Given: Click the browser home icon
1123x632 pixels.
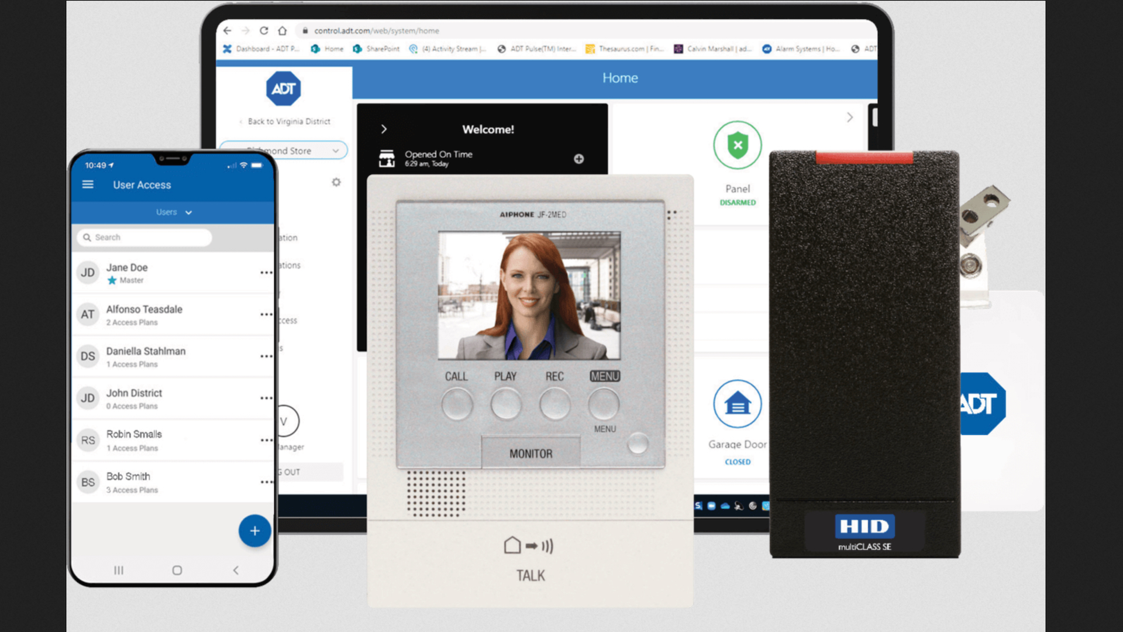Looking at the screenshot, I should click(283, 30).
